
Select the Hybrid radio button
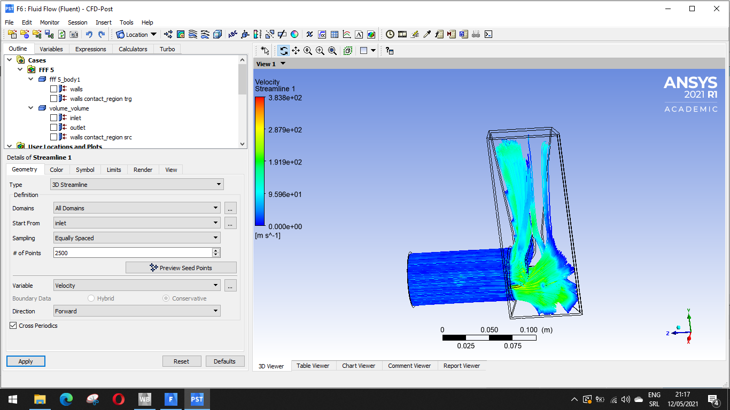91,298
